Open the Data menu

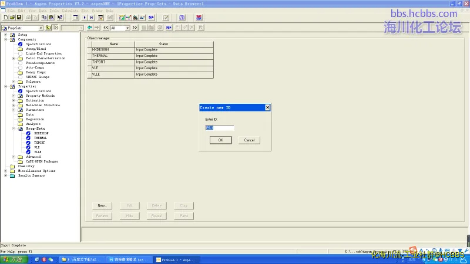pos(43,11)
